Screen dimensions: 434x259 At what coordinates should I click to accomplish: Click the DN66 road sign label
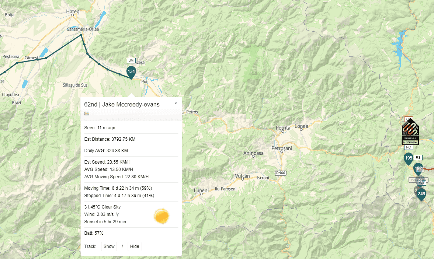[x=281, y=173]
